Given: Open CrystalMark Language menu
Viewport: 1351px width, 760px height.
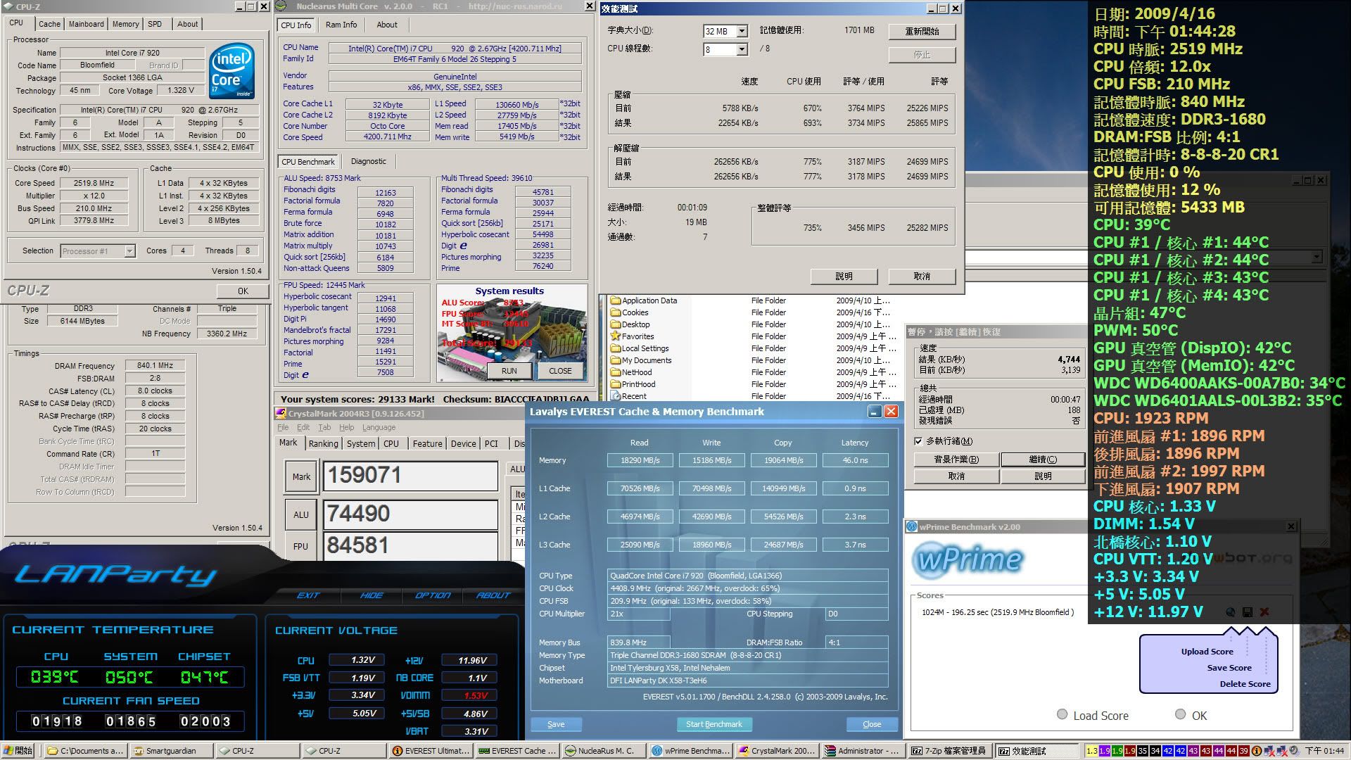Looking at the screenshot, I should 379,427.
